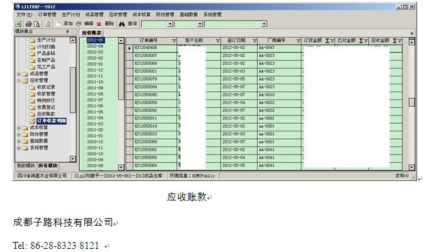Select the 发票登记 tree item
The height and width of the screenshot is (252, 424).
point(46,107)
